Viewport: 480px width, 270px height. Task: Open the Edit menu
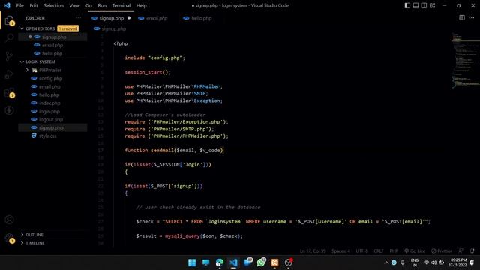(x=34, y=5)
